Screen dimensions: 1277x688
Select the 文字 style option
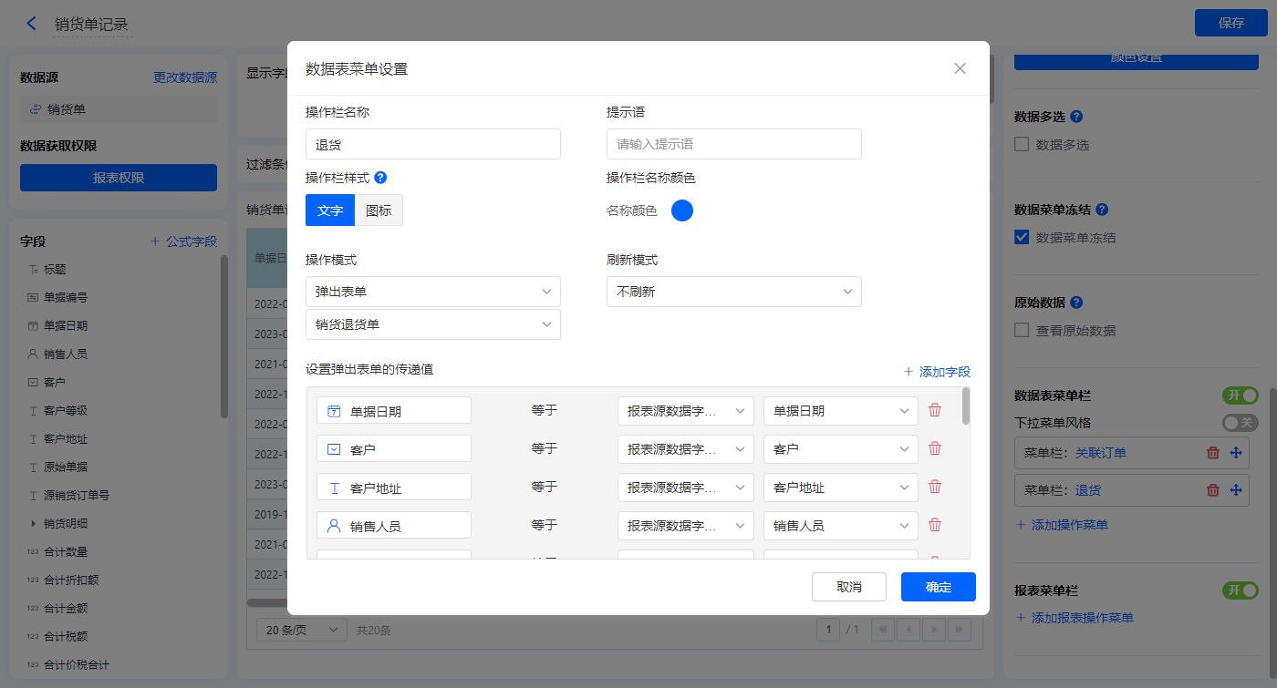coord(329,211)
